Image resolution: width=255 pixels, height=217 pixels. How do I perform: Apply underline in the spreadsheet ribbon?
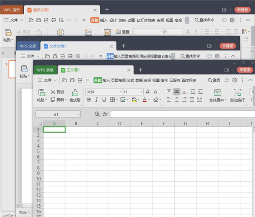tap(104, 100)
